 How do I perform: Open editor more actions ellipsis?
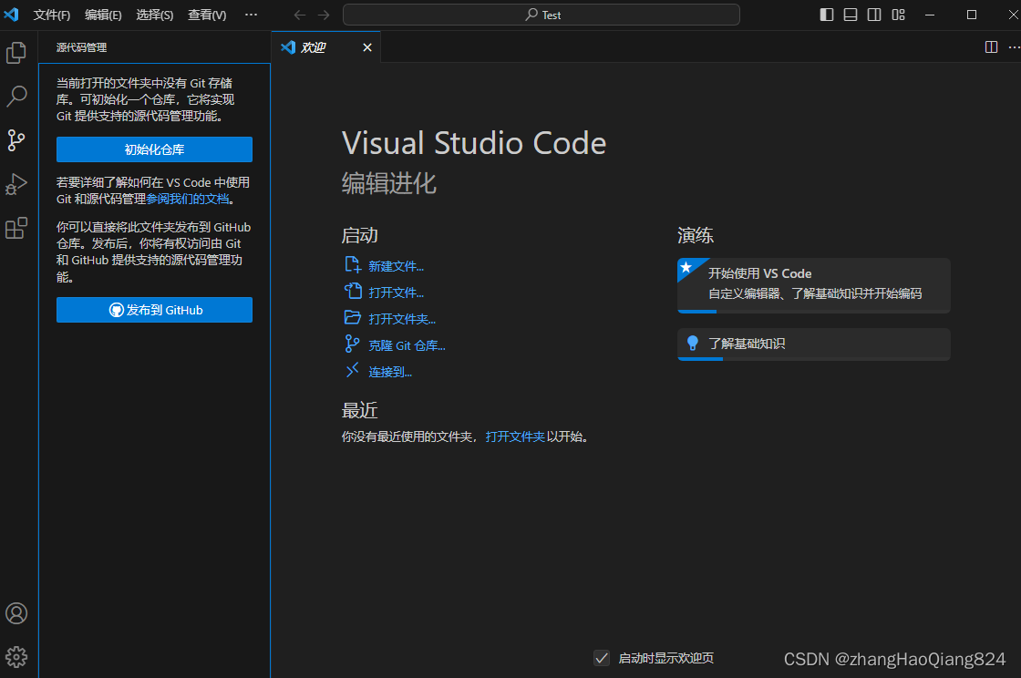click(1014, 46)
